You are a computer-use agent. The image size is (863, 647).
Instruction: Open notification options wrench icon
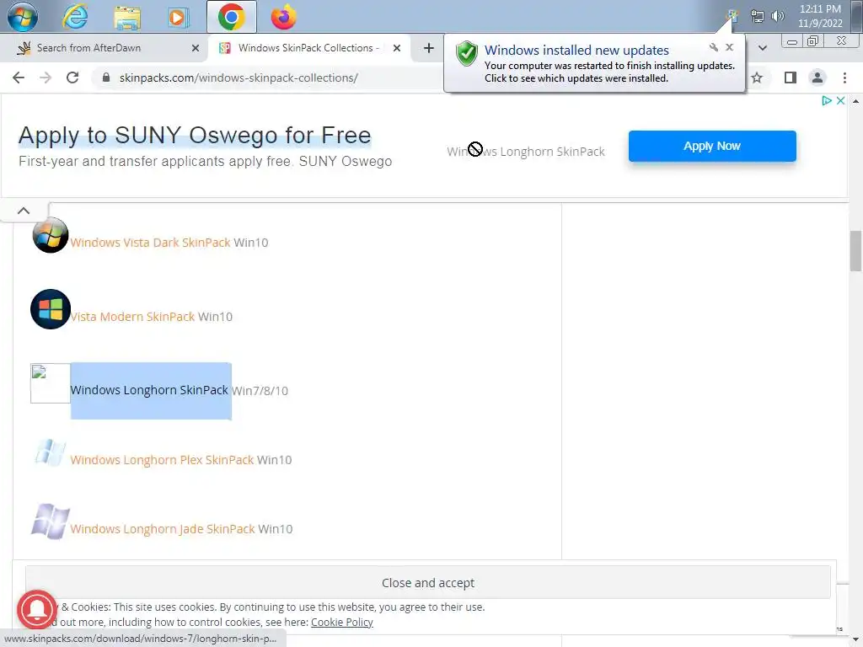[713, 47]
